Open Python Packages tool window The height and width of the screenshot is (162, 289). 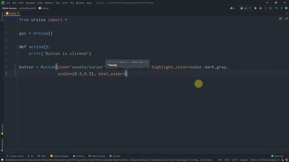point(59,156)
